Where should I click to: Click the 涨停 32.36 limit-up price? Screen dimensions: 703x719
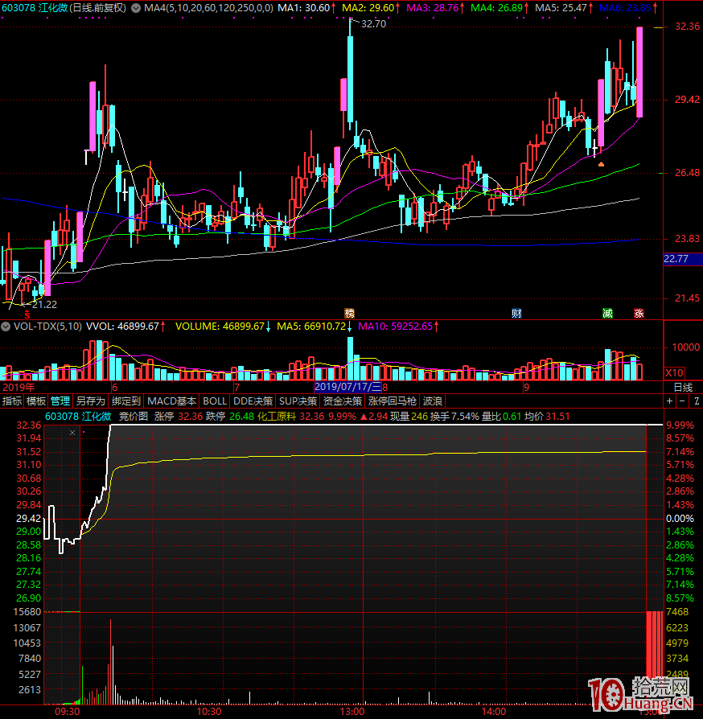[179, 417]
